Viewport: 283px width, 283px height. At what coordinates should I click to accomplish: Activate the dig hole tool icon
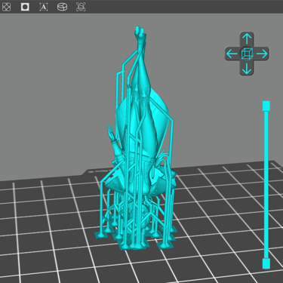tap(25, 7)
